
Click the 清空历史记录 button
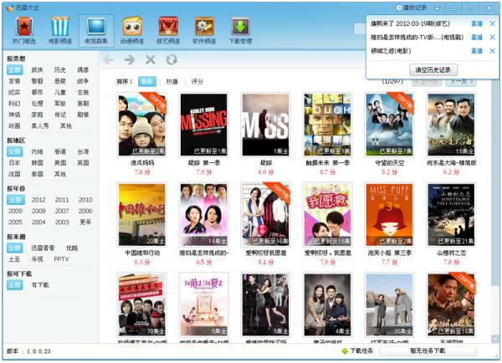click(433, 69)
